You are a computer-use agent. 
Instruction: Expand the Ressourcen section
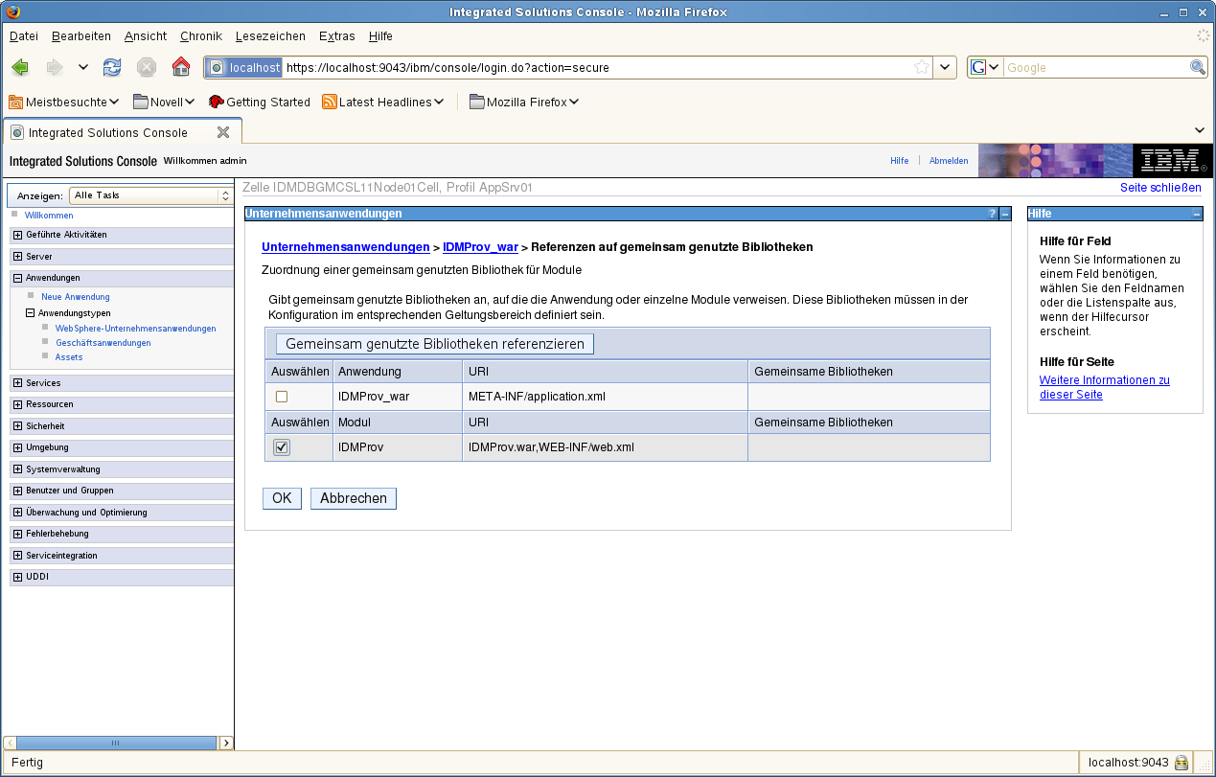(17, 404)
